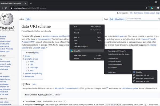Click the browser reload icon
Viewport: 160px width, 106px height.
pos(6,8)
